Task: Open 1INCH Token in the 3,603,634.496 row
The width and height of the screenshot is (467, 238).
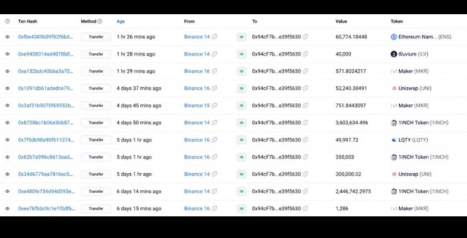Action: tap(423, 123)
